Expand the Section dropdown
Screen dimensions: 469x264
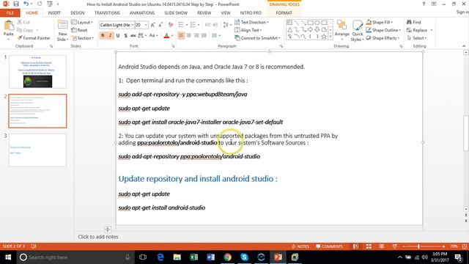[83, 38]
